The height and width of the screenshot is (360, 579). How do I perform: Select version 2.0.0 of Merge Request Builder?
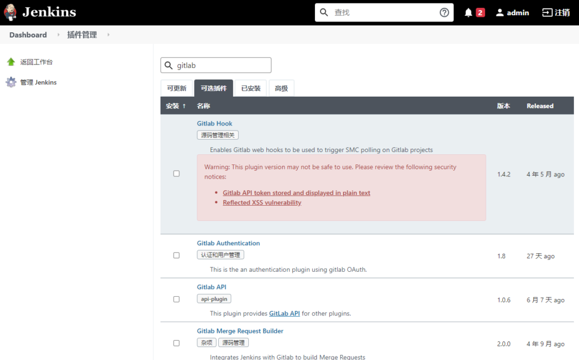coord(504,344)
